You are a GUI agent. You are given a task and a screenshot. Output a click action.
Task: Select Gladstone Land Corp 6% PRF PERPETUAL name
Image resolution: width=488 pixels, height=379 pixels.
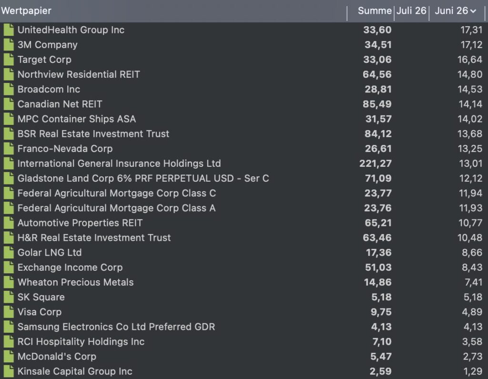(x=143, y=178)
